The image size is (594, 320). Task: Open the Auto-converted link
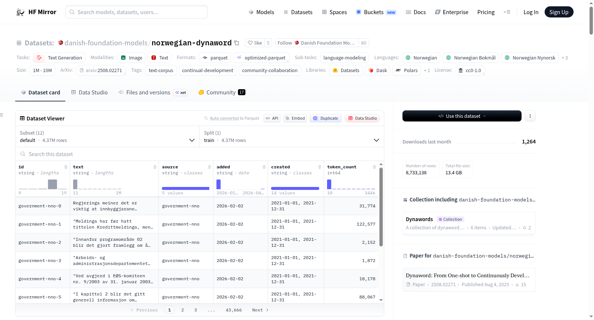coord(224,118)
